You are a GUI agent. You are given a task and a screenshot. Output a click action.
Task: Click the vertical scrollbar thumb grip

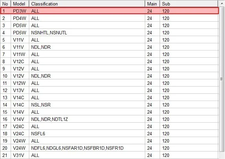click(x=222, y=79)
